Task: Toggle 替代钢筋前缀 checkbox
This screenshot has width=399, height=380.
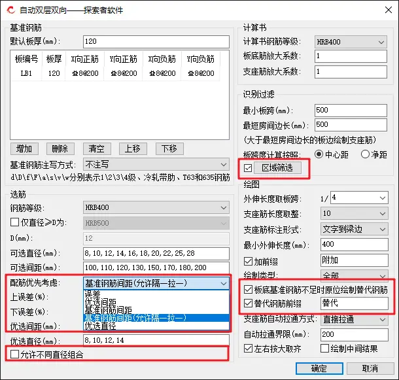Action: tap(248, 303)
